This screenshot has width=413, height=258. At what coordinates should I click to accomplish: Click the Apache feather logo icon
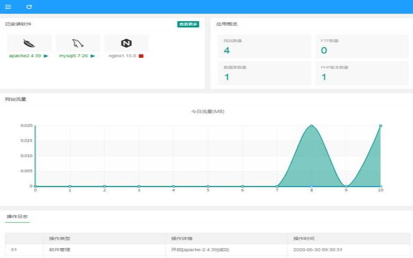29,43
